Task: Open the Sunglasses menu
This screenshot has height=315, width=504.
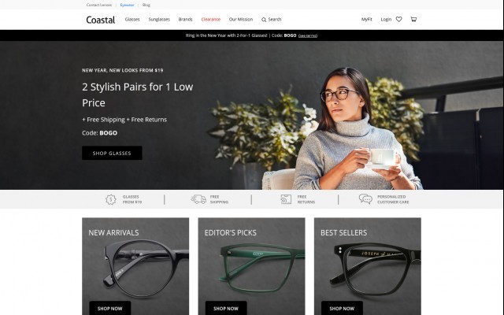Action: [159, 19]
